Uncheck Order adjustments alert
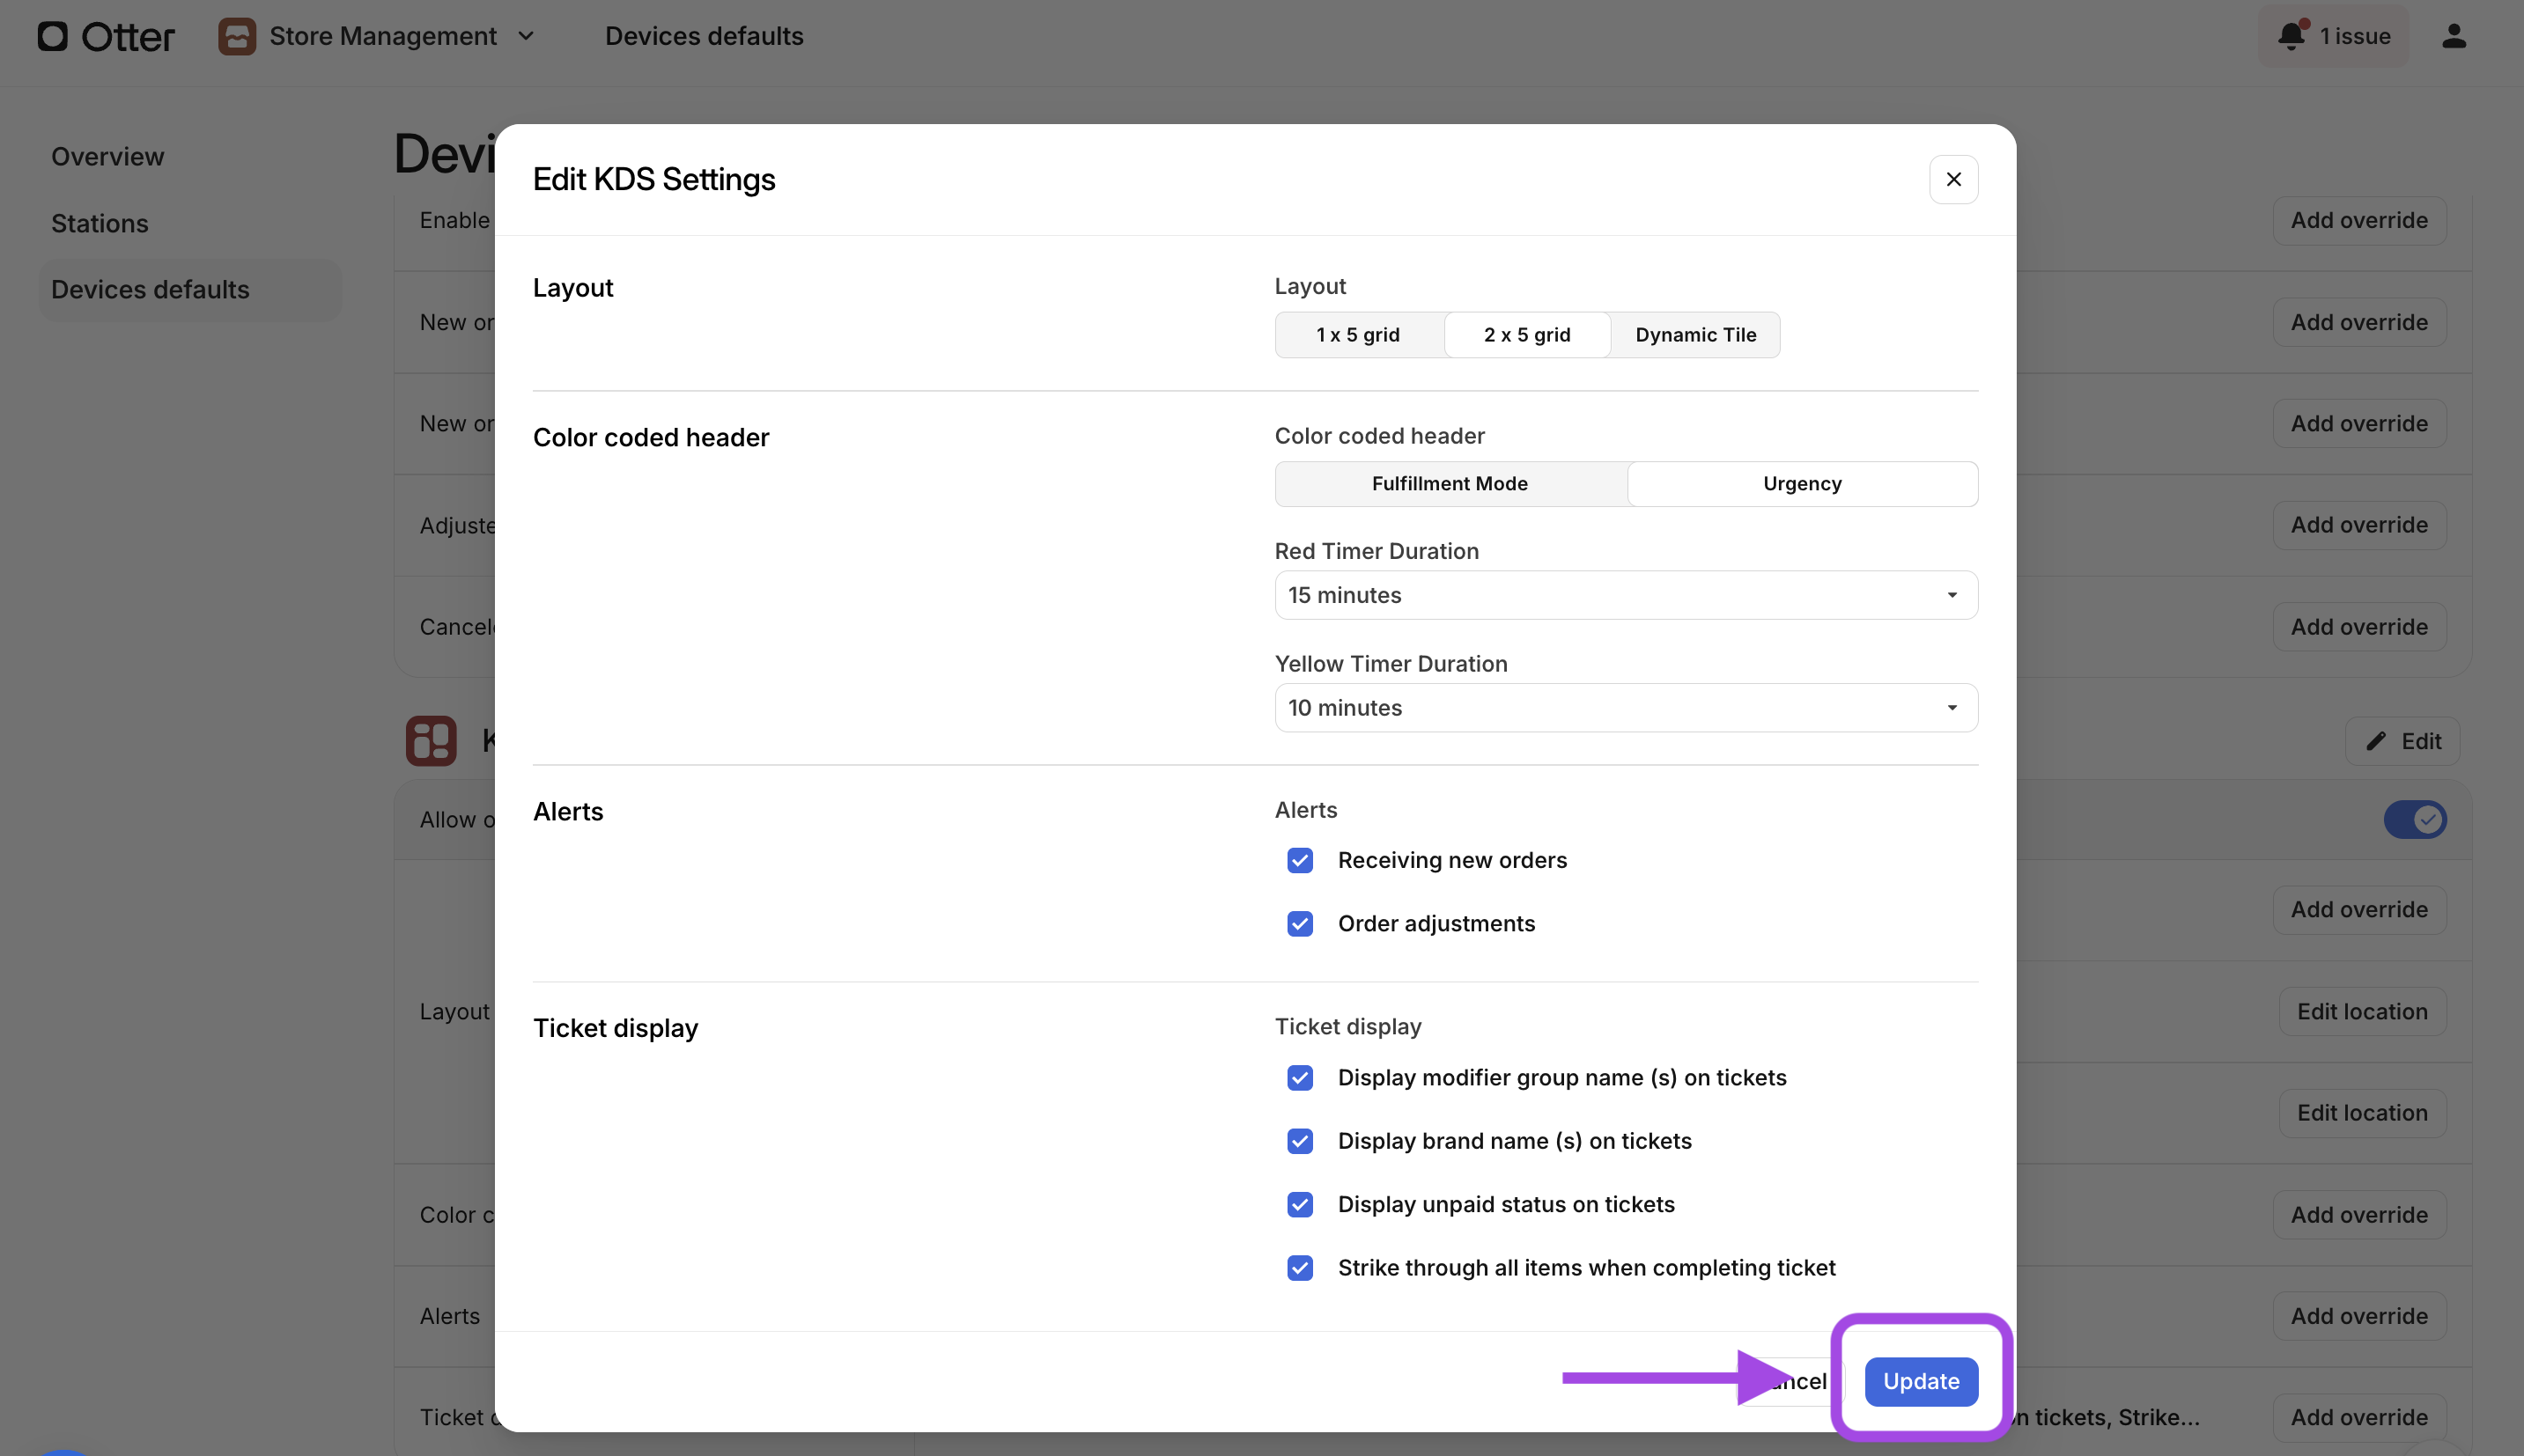2524x1456 pixels. (x=1300, y=923)
